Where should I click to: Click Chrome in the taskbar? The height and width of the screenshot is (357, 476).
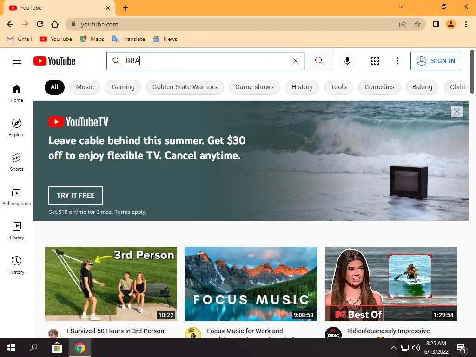point(80,348)
